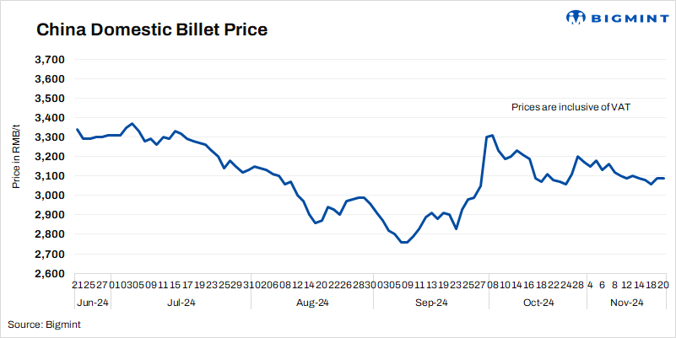Click the line's first data point in June

[77, 129]
